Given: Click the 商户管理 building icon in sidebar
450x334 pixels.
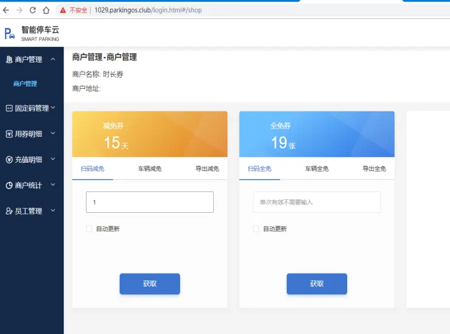Looking at the screenshot, I should tap(9, 60).
